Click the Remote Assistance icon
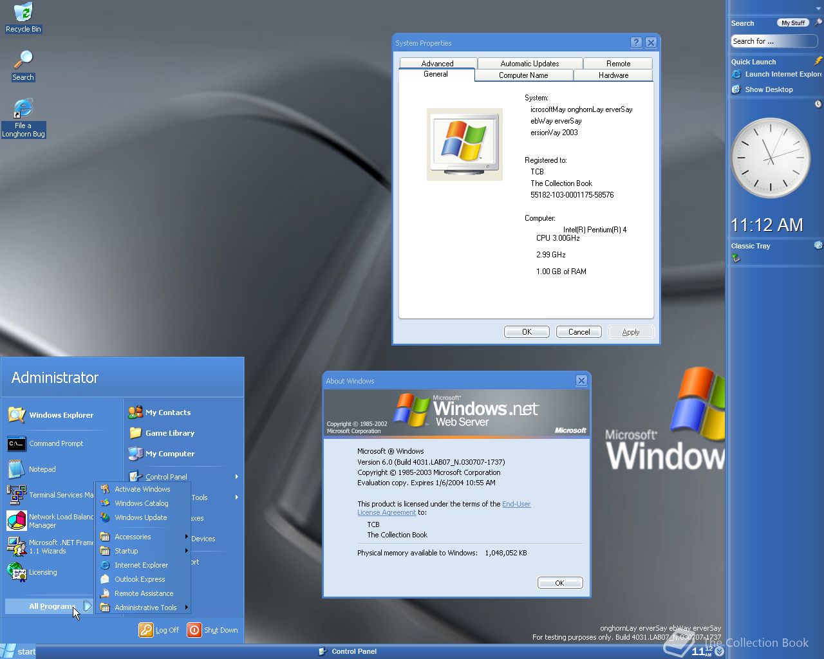This screenshot has height=659, width=824. (x=105, y=593)
